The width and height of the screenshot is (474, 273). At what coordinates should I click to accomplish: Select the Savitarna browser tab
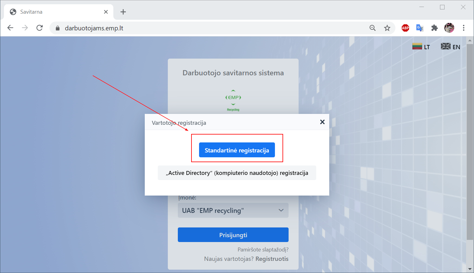[59, 12]
